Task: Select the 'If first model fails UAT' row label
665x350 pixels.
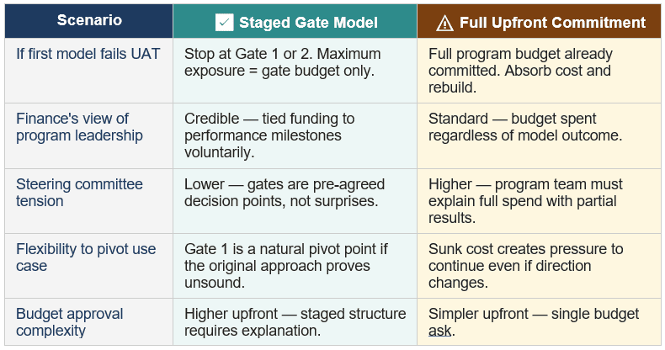Action: [x=88, y=54]
